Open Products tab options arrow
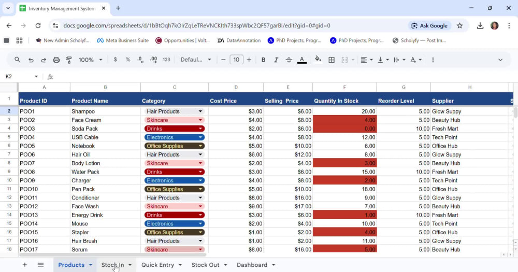 pos(91,265)
